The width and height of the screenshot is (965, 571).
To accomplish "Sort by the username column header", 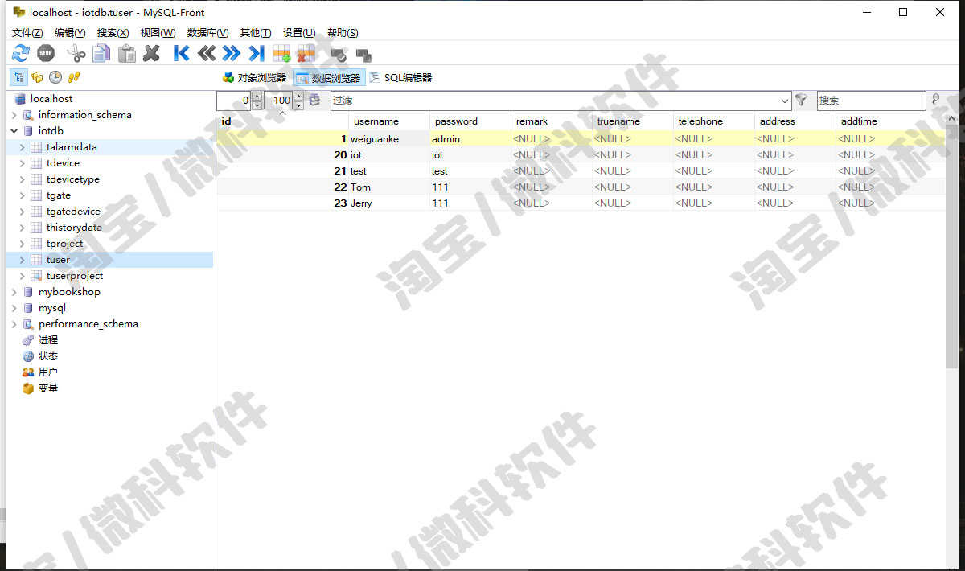I will pyautogui.click(x=389, y=121).
